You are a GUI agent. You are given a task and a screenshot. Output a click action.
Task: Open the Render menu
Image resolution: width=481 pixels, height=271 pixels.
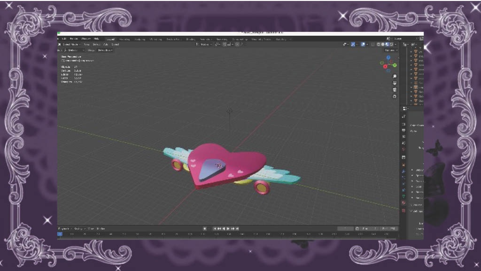[74, 39]
